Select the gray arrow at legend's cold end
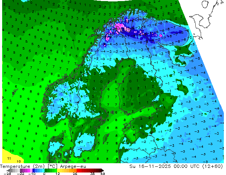The image size is (226, 175). pos(8,170)
